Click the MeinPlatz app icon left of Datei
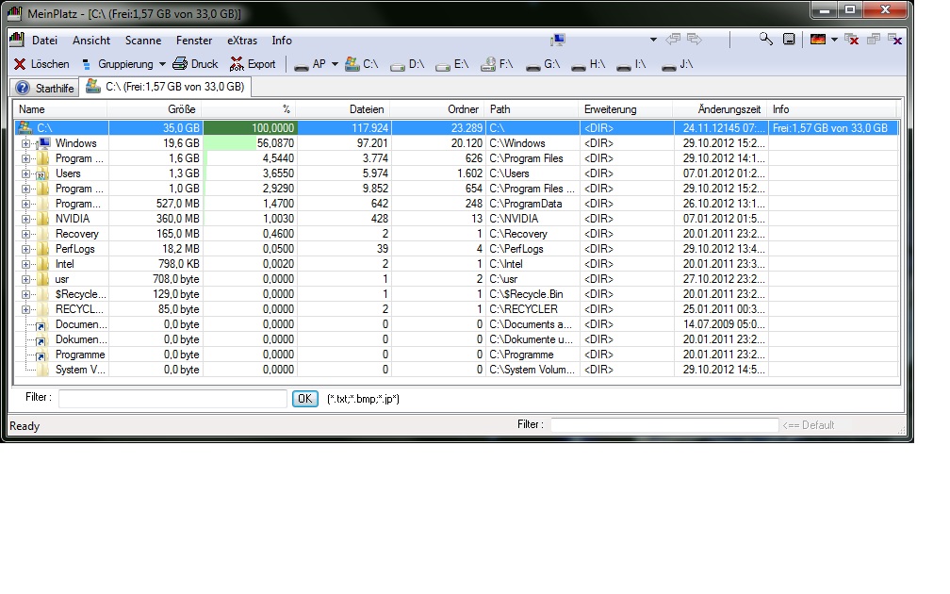The width and height of the screenshot is (950, 594). pyautogui.click(x=17, y=40)
